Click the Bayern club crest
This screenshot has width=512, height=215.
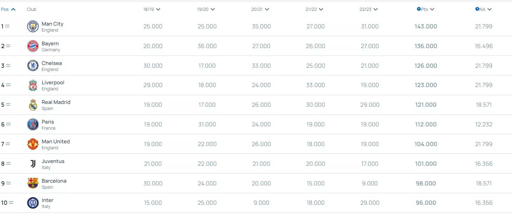pyautogui.click(x=33, y=46)
